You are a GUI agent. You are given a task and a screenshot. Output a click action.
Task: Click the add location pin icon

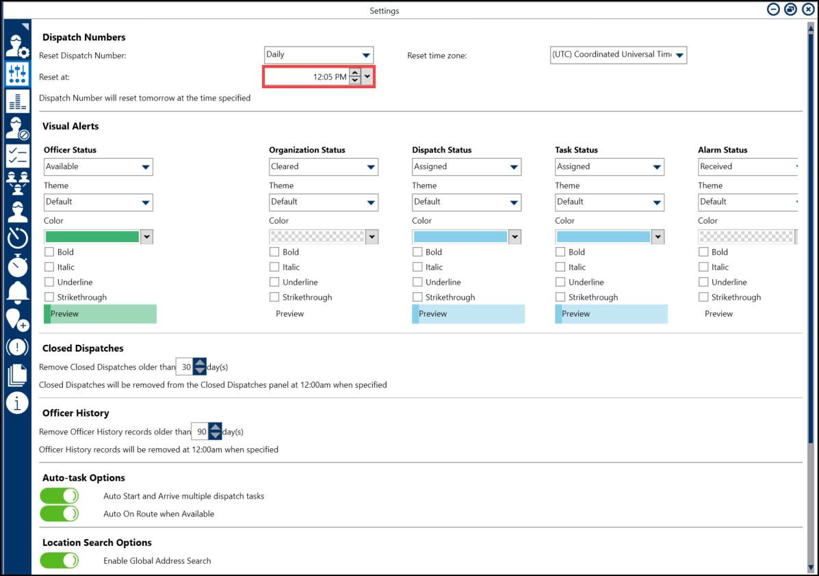click(x=17, y=319)
